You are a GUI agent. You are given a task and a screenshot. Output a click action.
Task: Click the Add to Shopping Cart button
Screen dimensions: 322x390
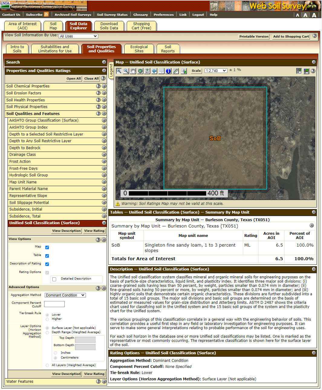coord(291,36)
